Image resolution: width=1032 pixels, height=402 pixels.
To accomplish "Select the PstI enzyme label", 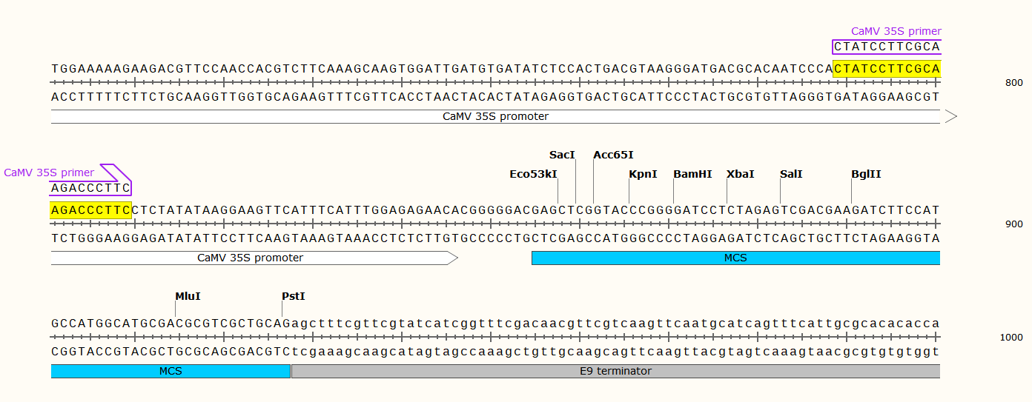I will coord(294,296).
